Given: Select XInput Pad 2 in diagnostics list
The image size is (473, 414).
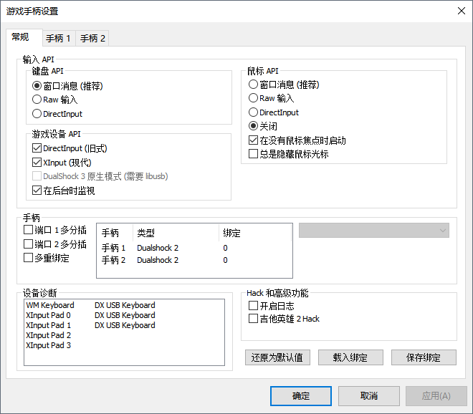Looking at the screenshot, I should [x=48, y=335].
